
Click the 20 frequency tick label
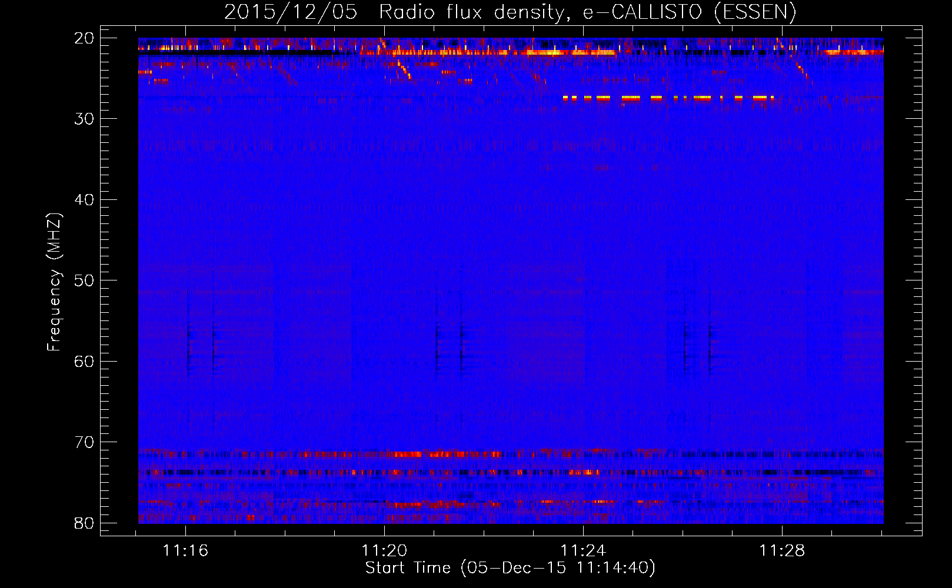pyautogui.click(x=84, y=38)
